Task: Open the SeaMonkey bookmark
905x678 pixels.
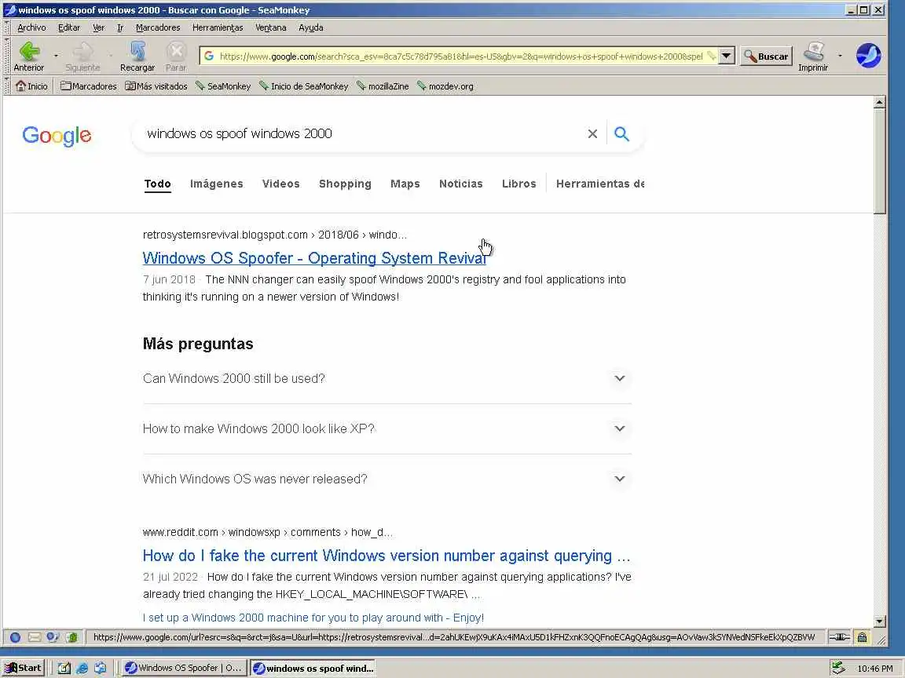Action: [223, 86]
